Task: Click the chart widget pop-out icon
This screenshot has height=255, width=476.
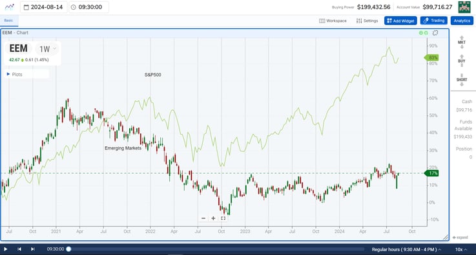Action: point(435,33)
